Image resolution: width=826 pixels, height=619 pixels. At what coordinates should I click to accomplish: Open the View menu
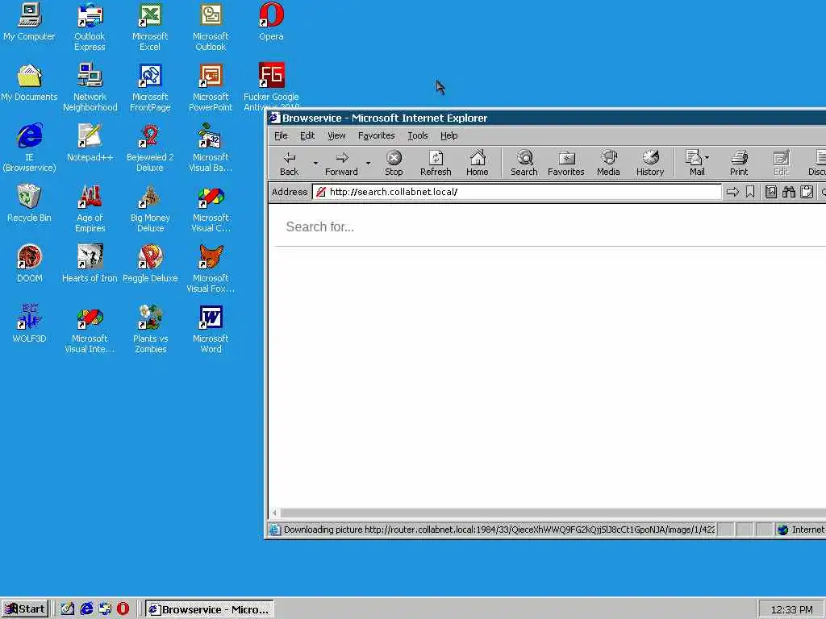pyautogui.click(x=336, y=135)
